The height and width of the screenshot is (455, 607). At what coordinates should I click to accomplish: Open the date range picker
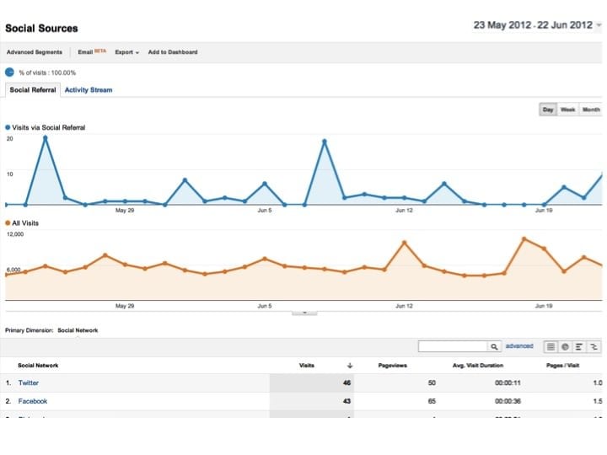pos(538,25)
